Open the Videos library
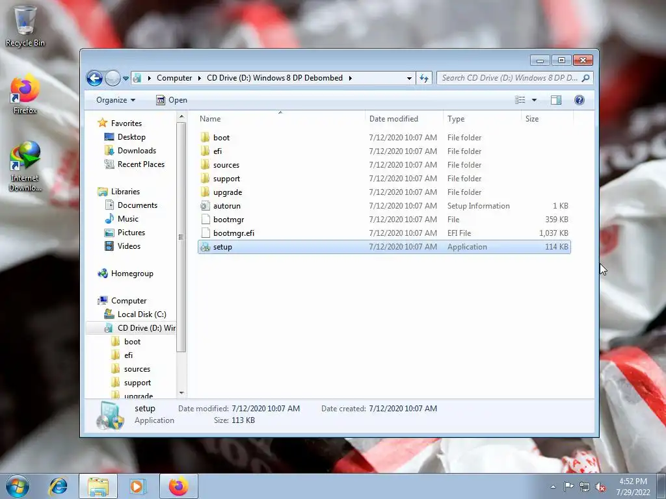Image resolution: width=666 pixels, height=499 pixels. [123, 246]
